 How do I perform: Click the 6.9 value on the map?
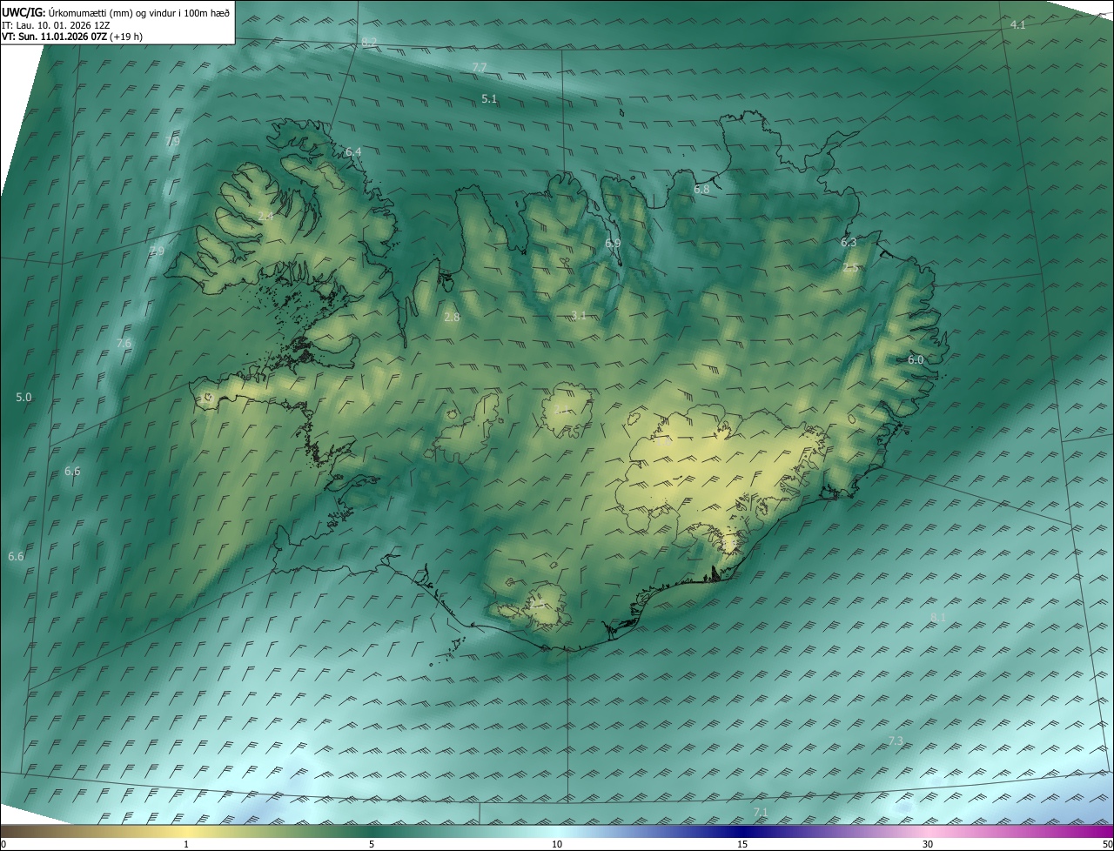pyautogui.click(x=613, y=243)
